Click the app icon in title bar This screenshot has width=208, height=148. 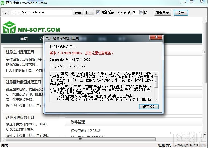(x=2, y=3)
